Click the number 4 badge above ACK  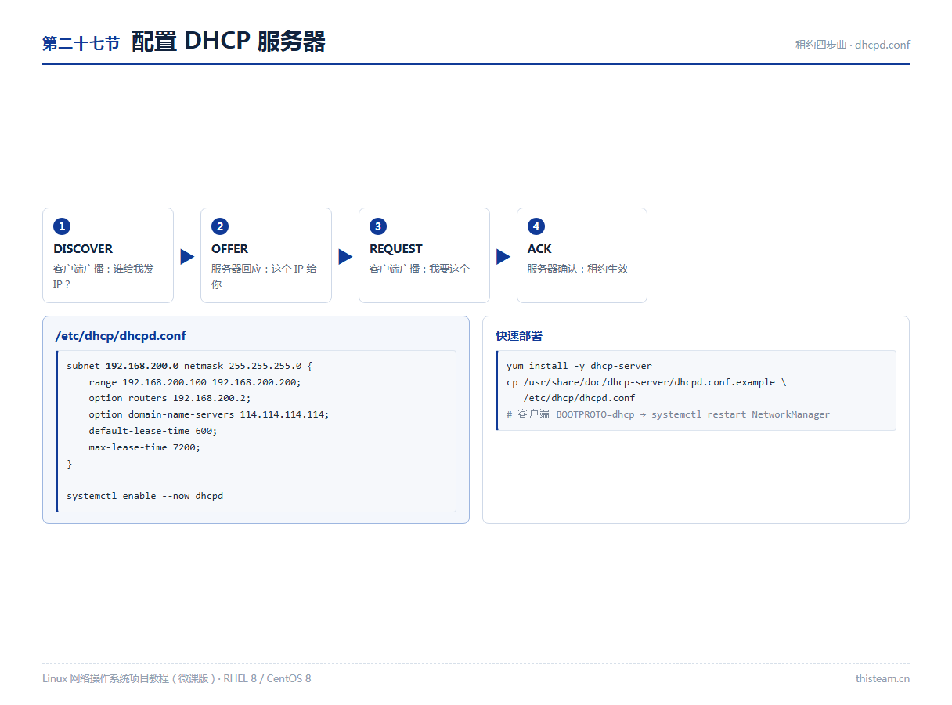(535, 226)
